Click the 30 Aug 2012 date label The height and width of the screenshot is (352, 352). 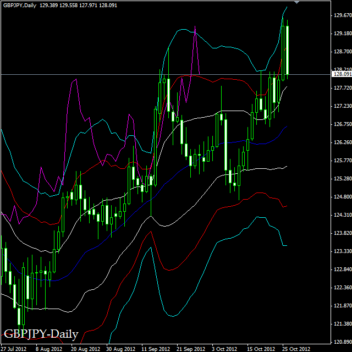tap(120, 349)
